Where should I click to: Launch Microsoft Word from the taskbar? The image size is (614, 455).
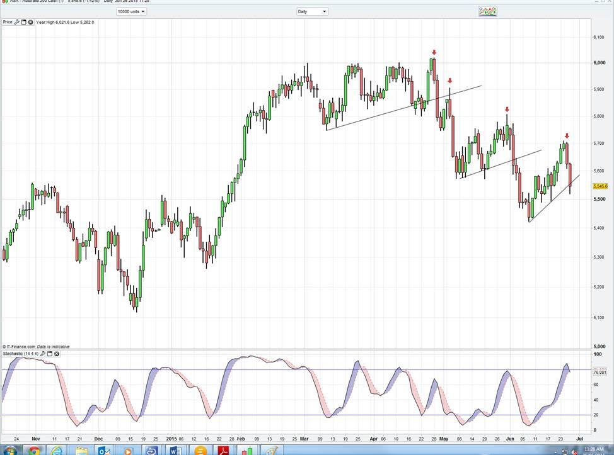(175, 451)
